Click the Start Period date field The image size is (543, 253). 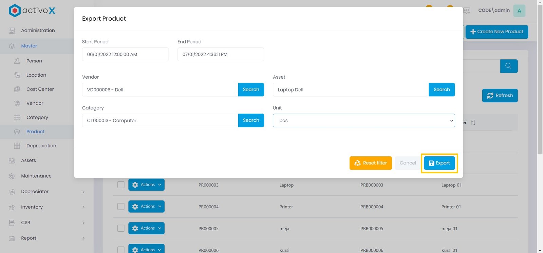(x=125, y=54)
